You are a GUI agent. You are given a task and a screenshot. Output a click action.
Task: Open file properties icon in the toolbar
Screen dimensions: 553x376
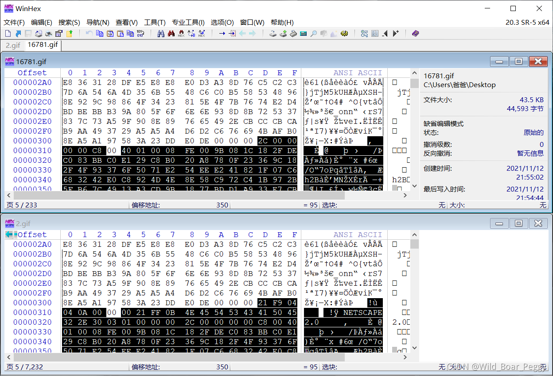(58, 33)
